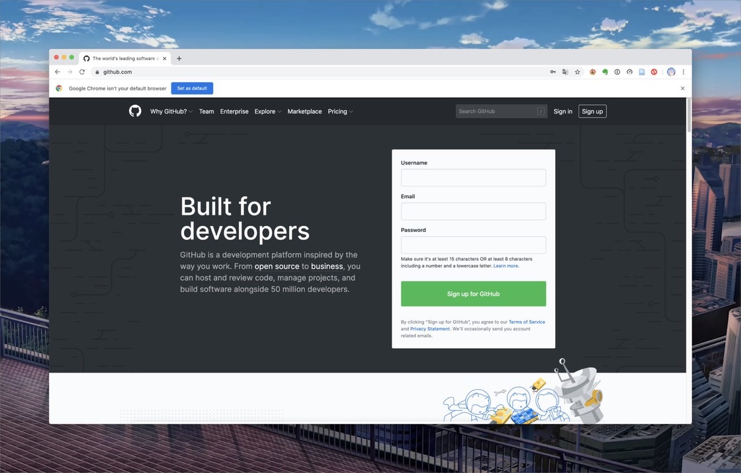Click the Sign up outlined button
The image size is (741, 473).
coord(592,112)
